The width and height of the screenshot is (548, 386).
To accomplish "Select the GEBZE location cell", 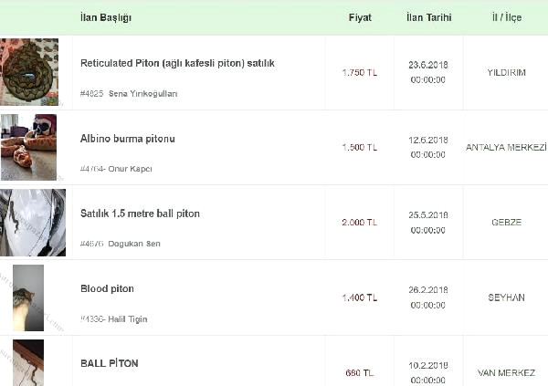I will tap(507, 222).
